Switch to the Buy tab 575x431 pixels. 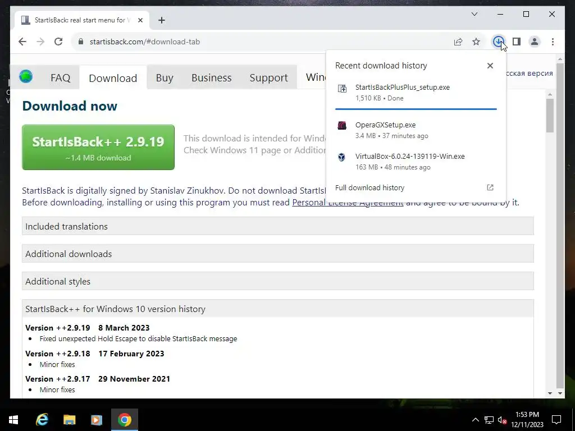click(165, 77)
